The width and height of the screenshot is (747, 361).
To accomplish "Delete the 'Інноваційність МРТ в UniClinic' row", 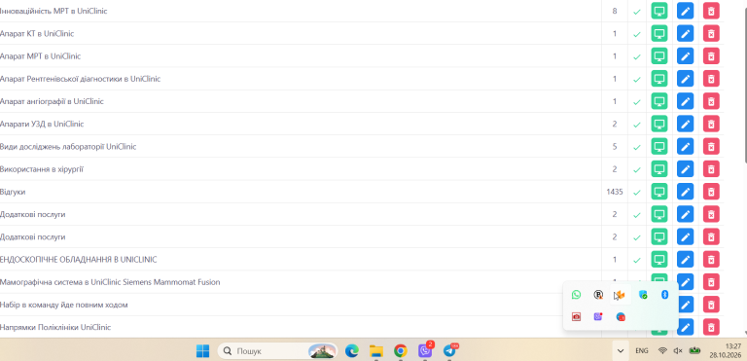I will tap(711, 11).
